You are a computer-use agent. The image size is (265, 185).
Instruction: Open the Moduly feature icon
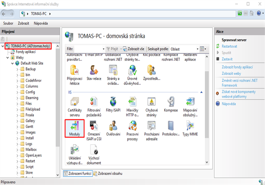[74, 128]
